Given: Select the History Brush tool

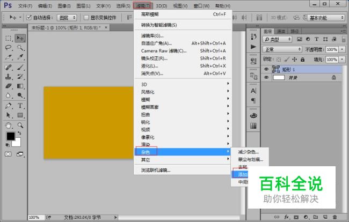Looking at the screenshot, I should click(x=20, y=77).
